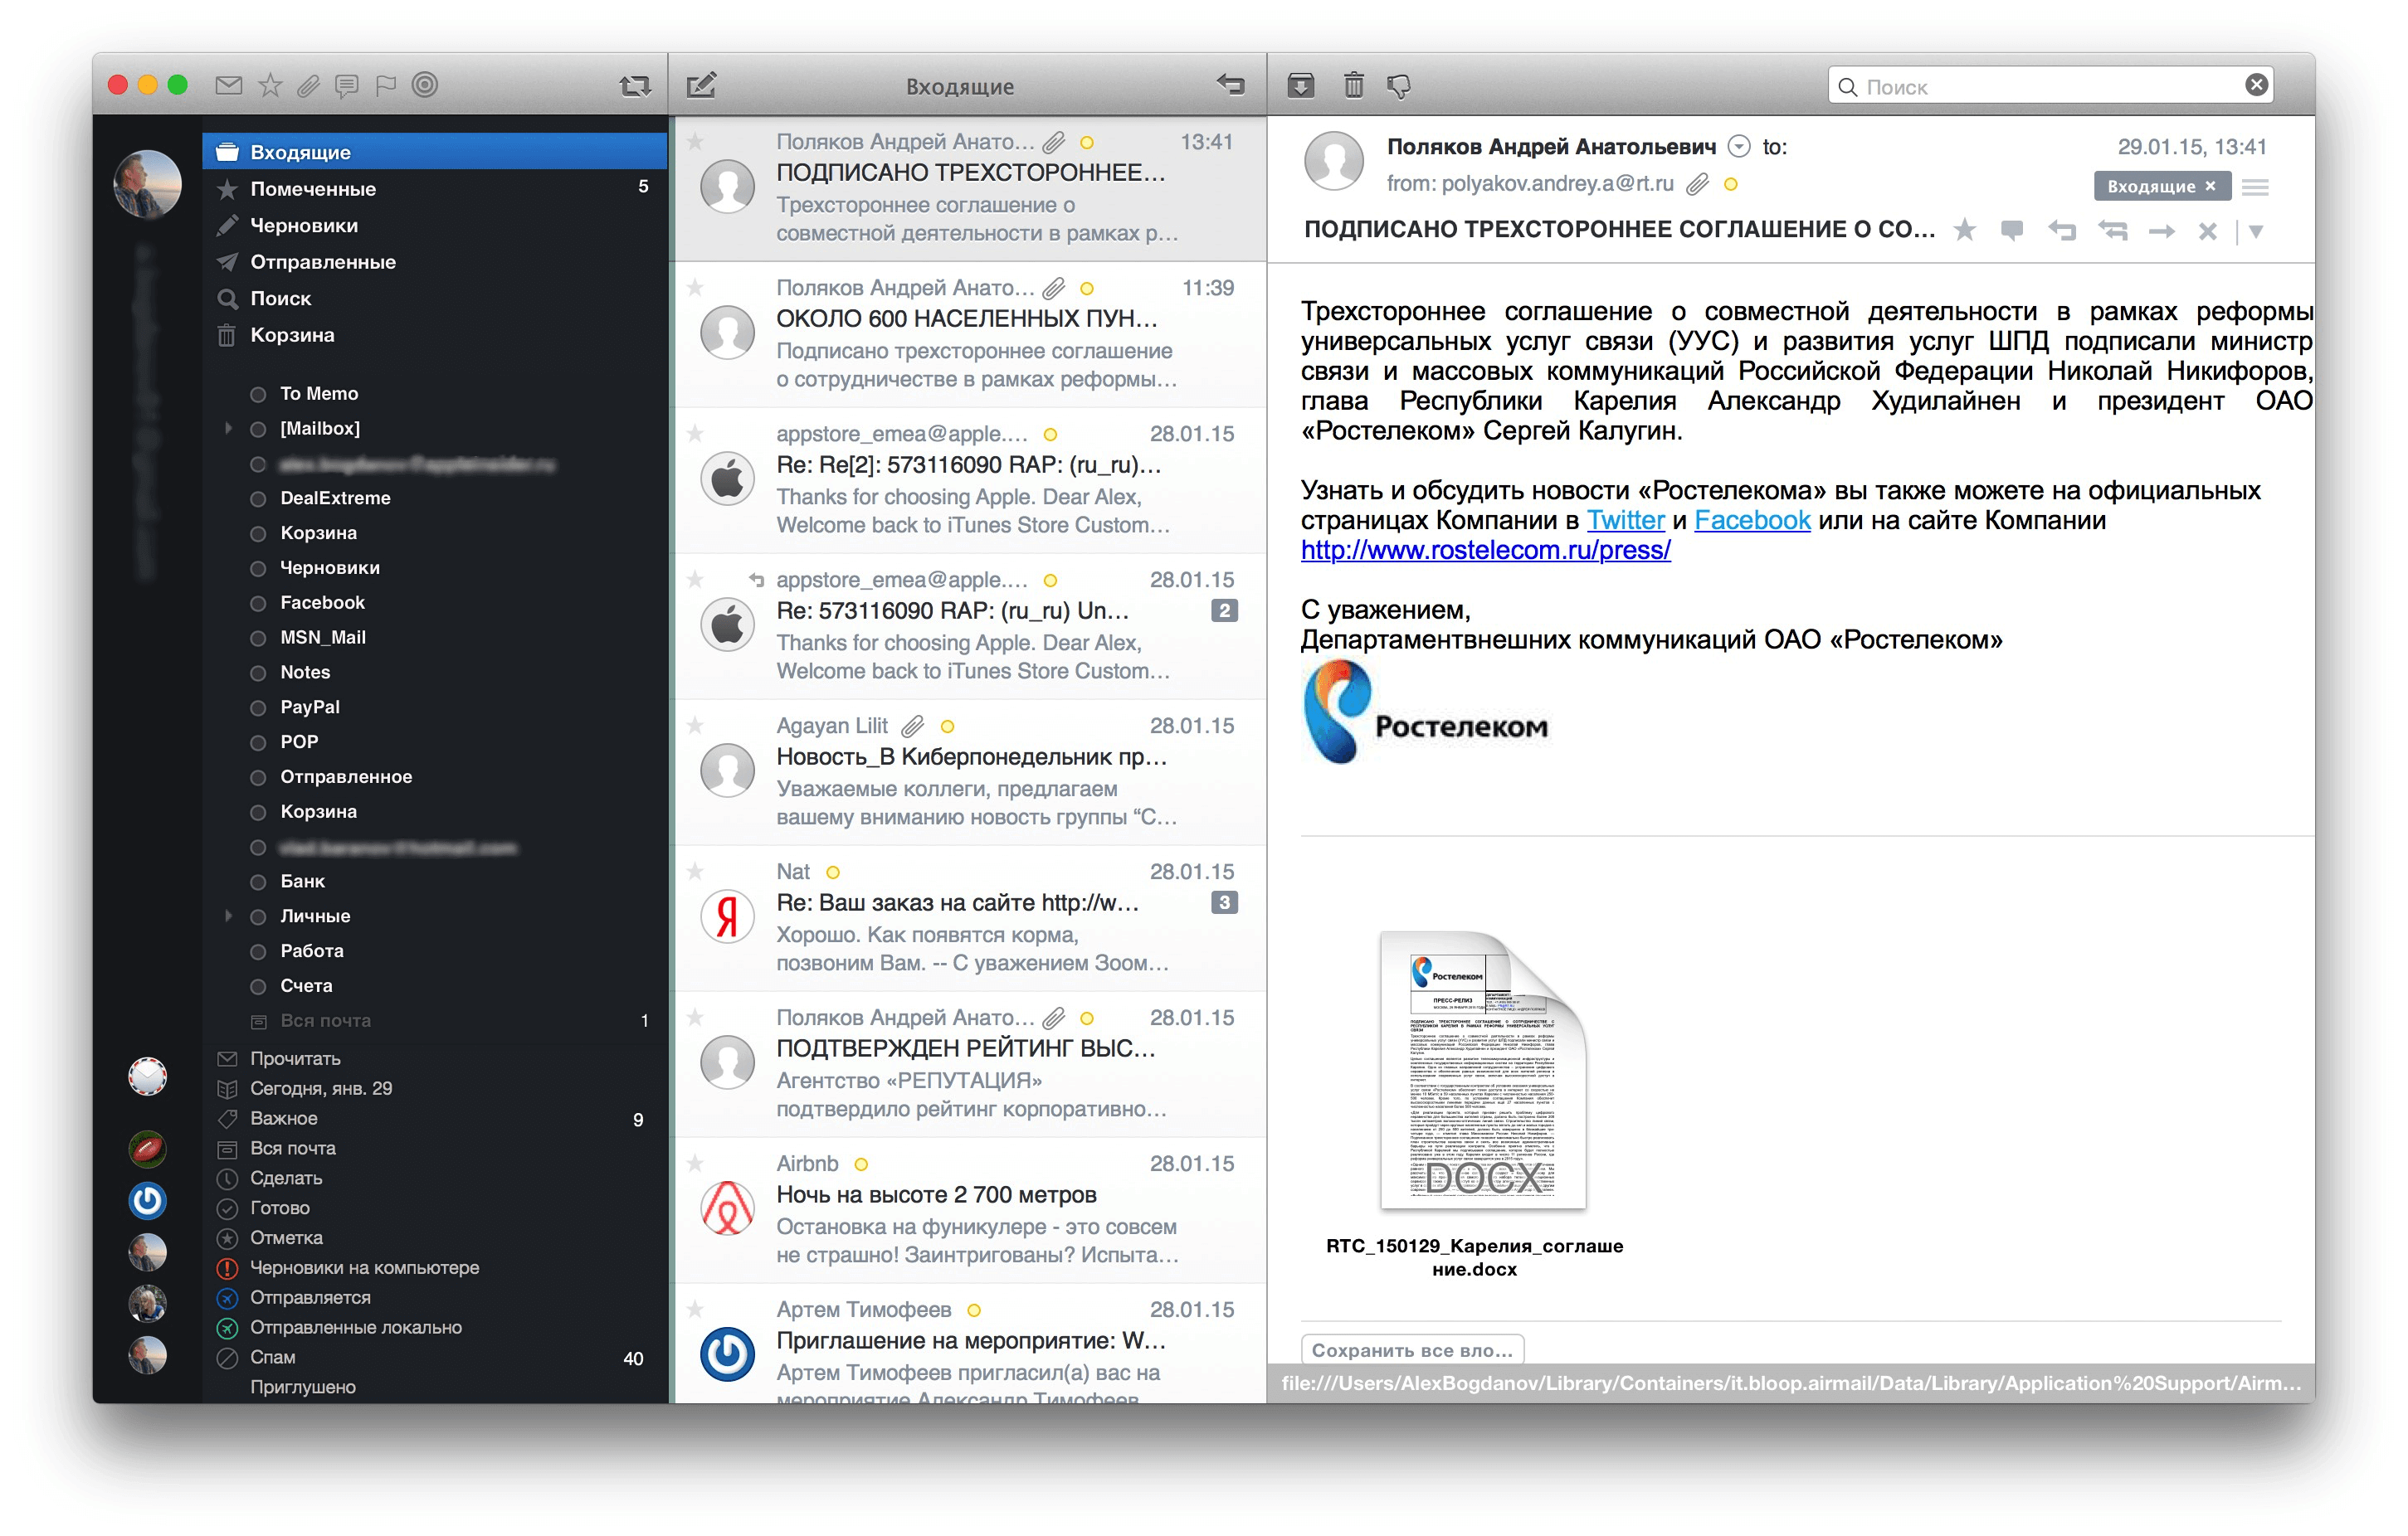Click quick reply bubble icon in message header
The height and width of the screenshot is (1536, 2408).
pos(2012,231)
